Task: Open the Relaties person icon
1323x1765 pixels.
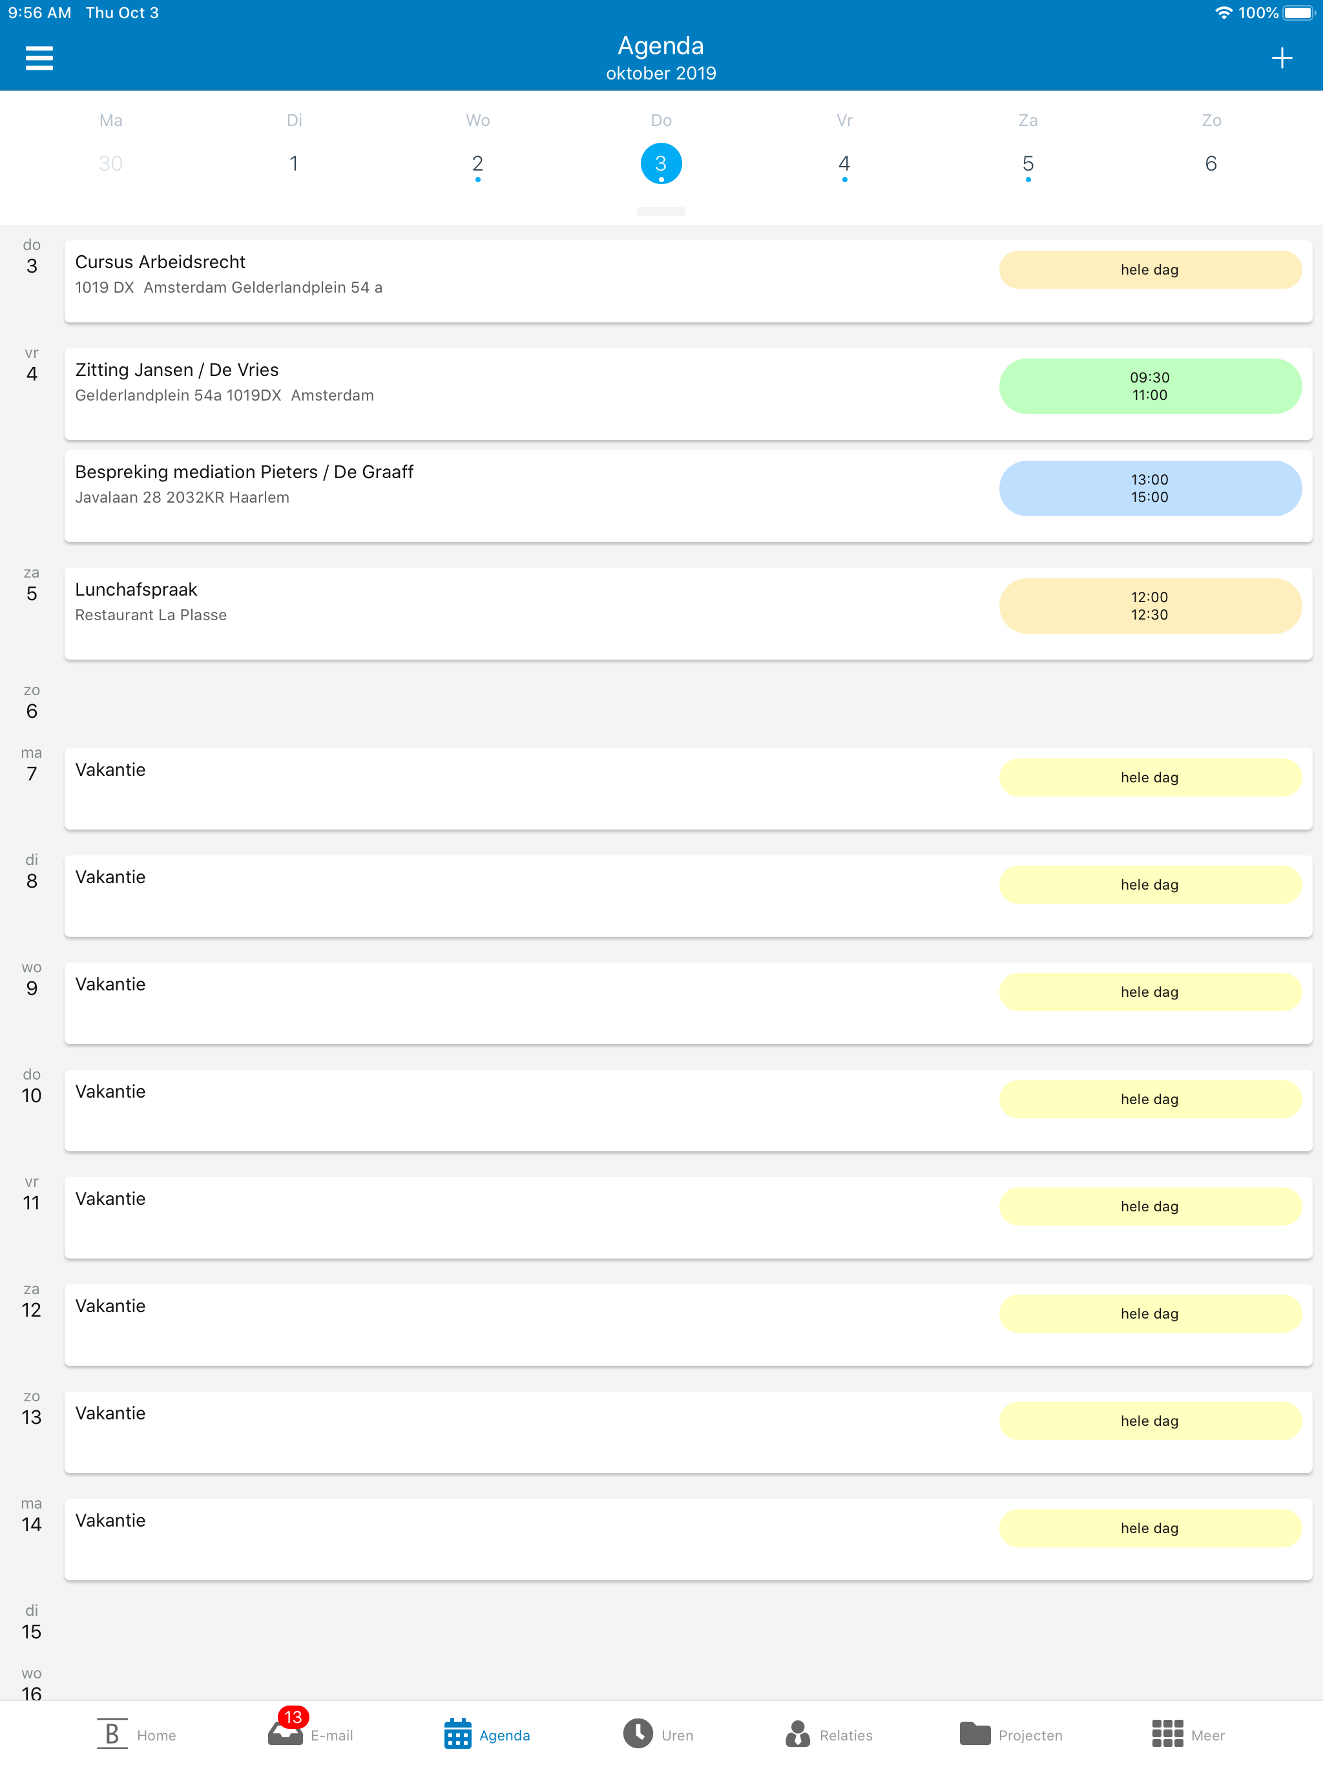Action: [x=797, y=1734]
